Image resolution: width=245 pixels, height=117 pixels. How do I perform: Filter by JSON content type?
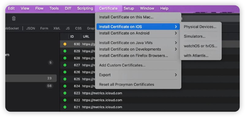click(x=31, y=28)
